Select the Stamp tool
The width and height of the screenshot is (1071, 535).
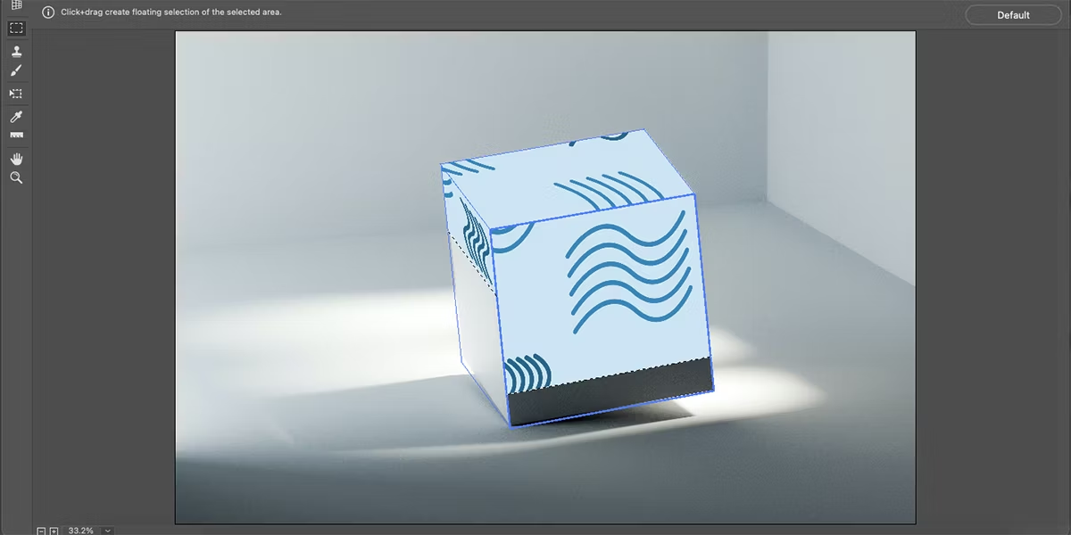tap(16, 52)
